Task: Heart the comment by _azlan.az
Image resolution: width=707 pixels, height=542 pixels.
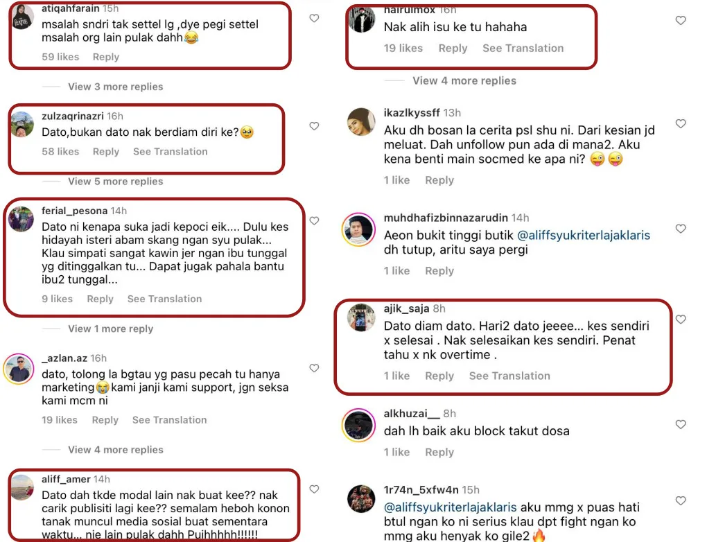Action: (x=314, y=368)
